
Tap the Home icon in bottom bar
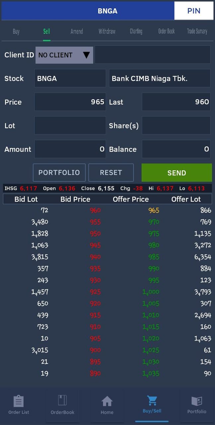(x=107, y=403)
